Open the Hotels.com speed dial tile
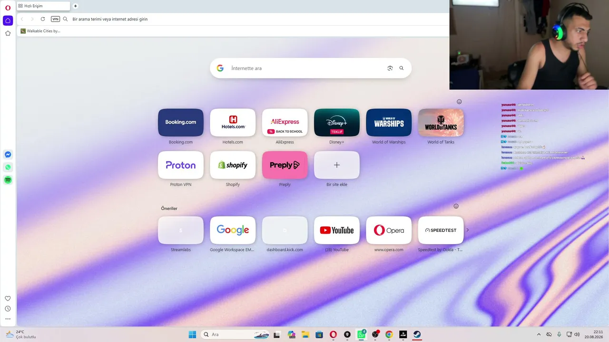This screenshot has width=609, height=342. tap(233, 123)
